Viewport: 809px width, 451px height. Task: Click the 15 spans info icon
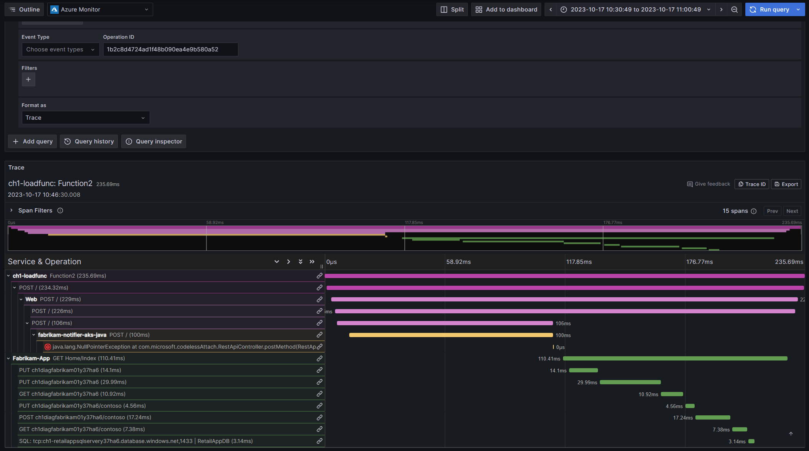coord(754,211)
